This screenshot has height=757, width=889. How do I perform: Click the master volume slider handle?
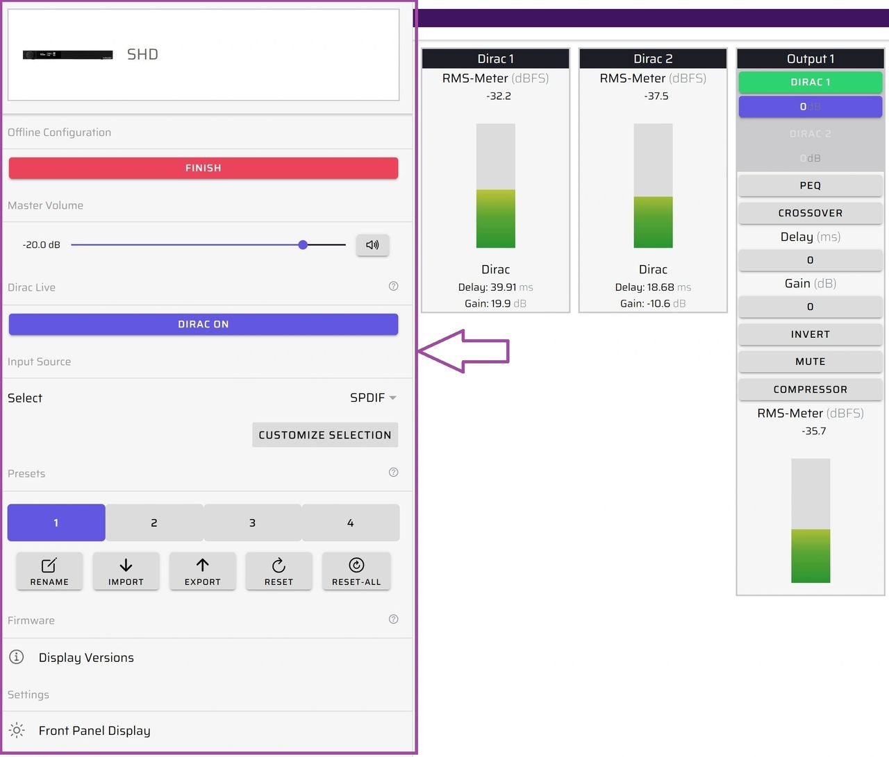303,244
